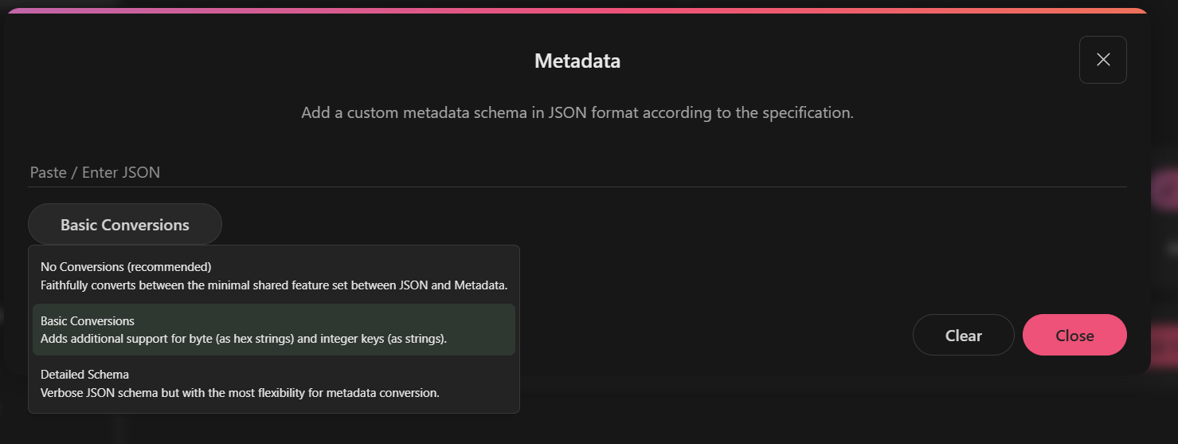Click the 'Faithfully converts' option description

pyautogui.click(x=274, y=285)
